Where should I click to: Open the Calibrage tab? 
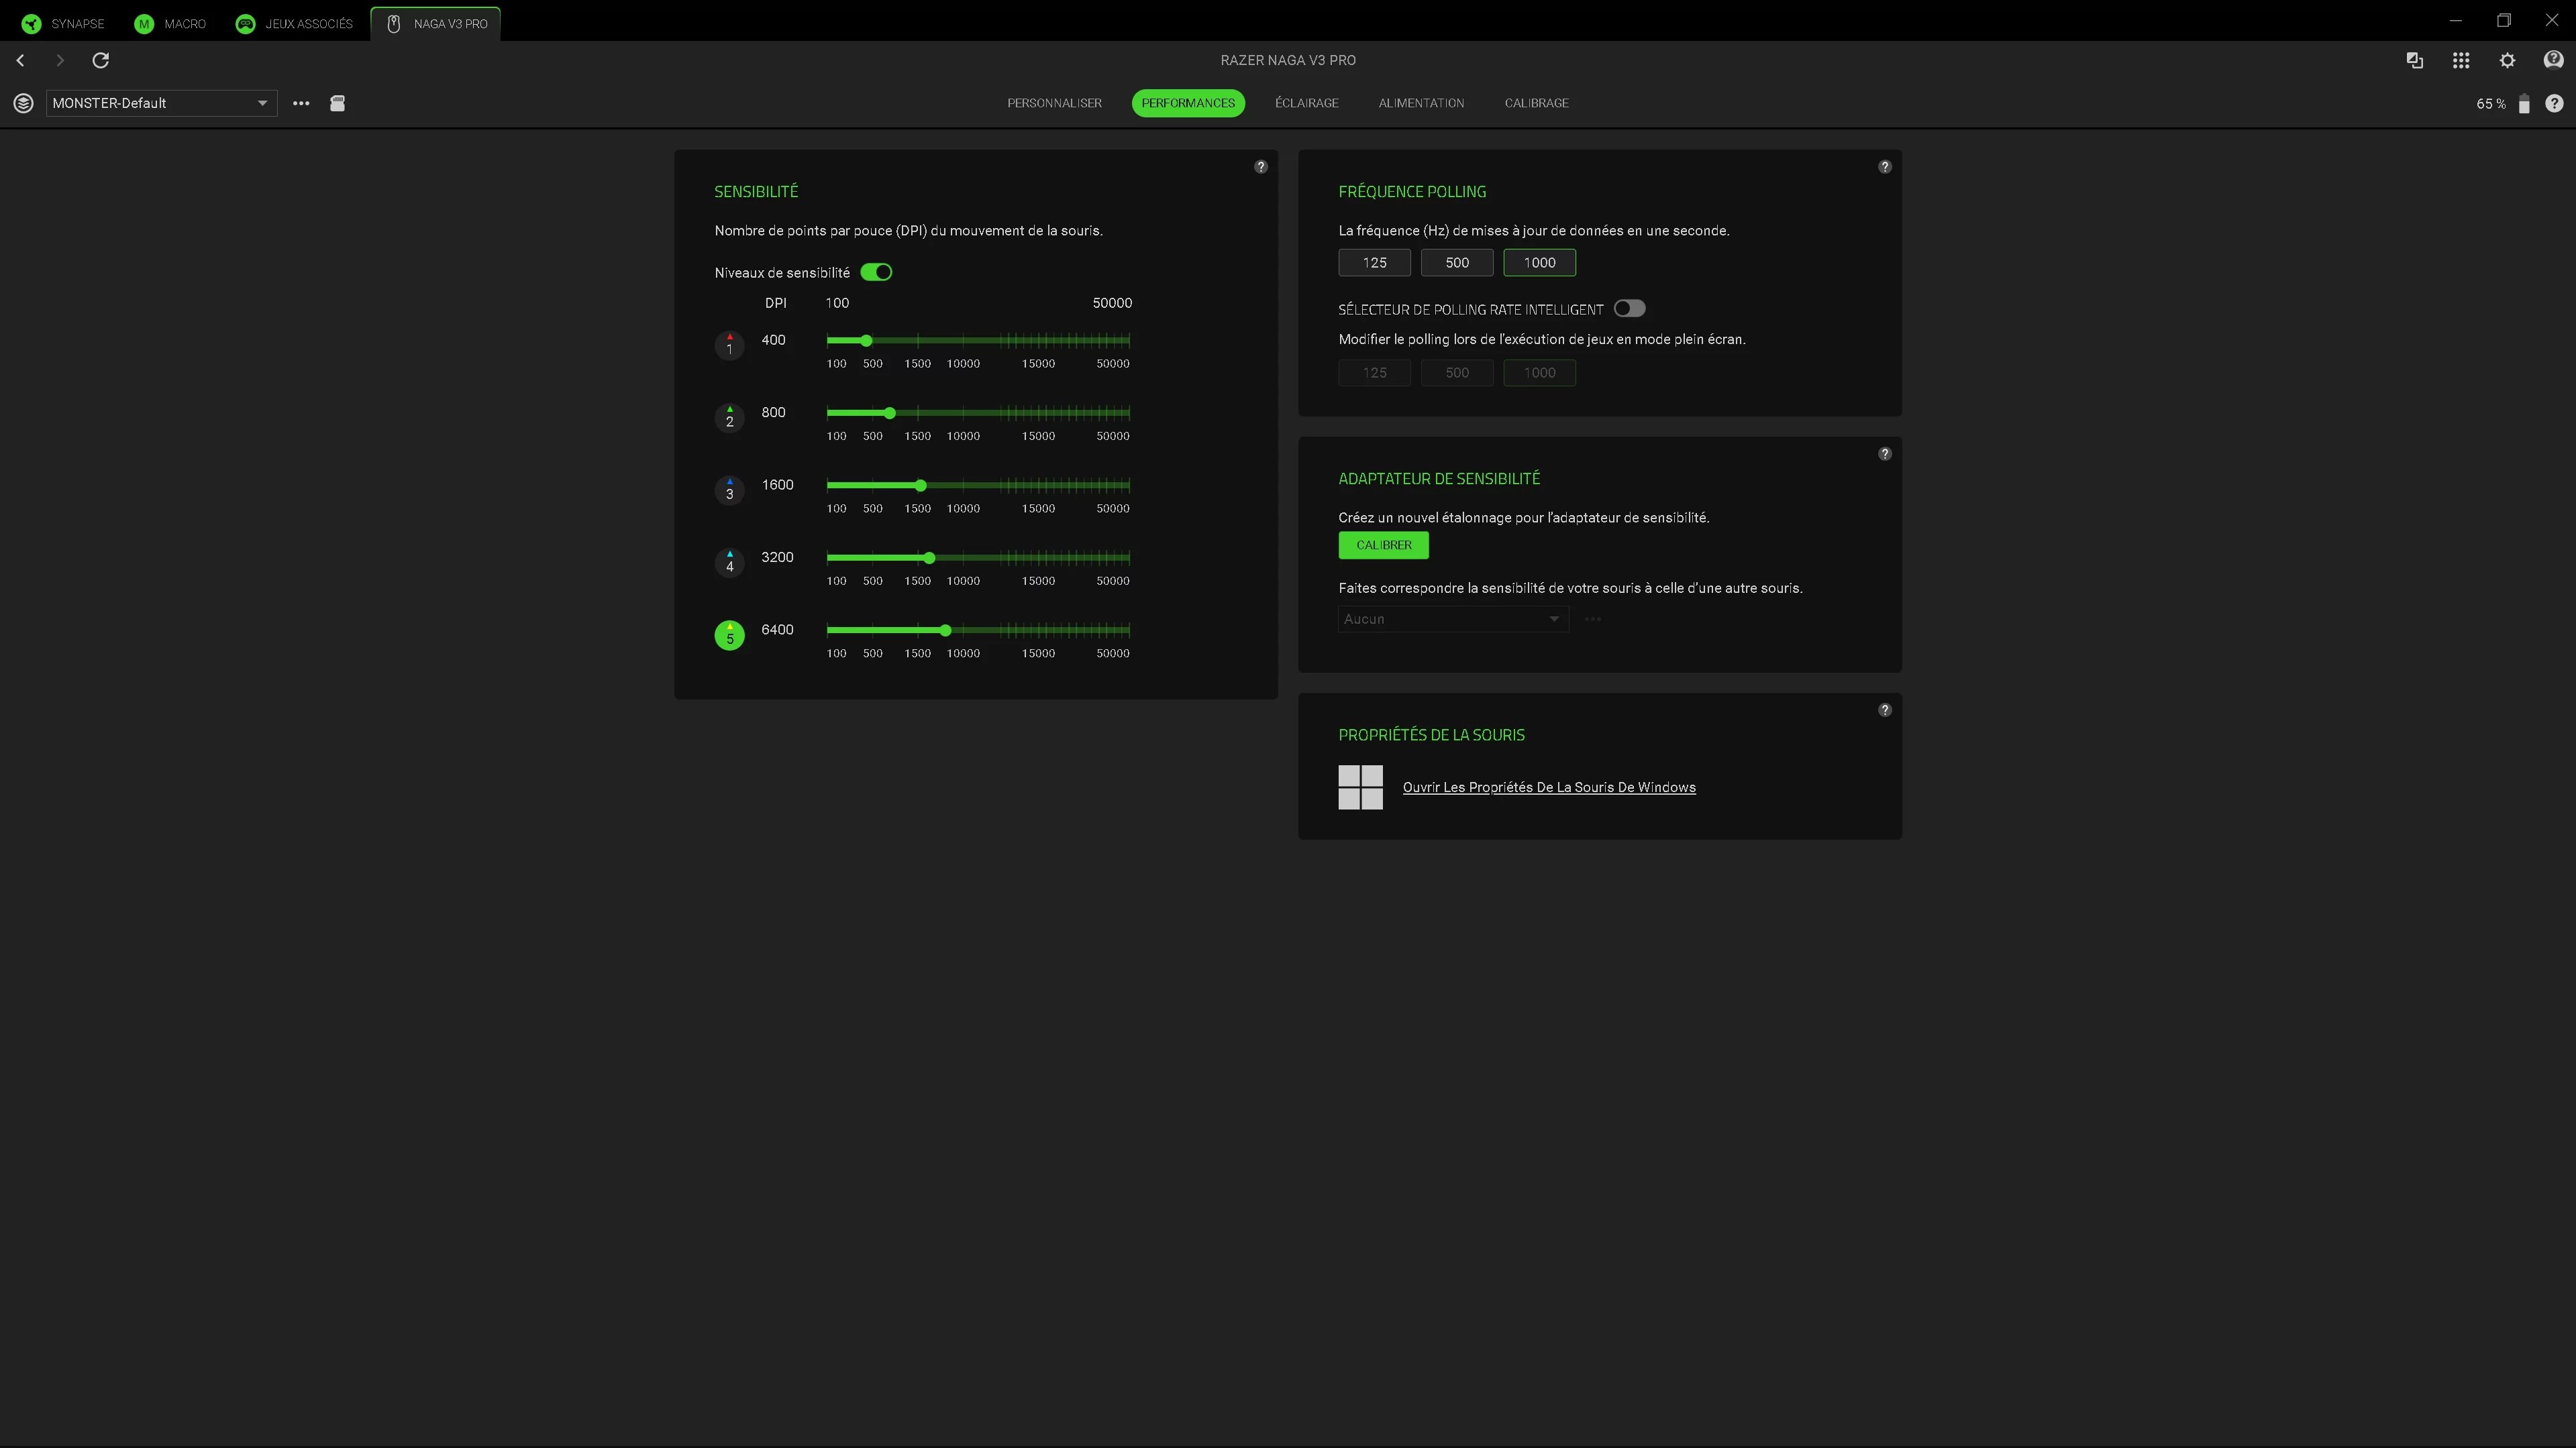(1537, 103)
